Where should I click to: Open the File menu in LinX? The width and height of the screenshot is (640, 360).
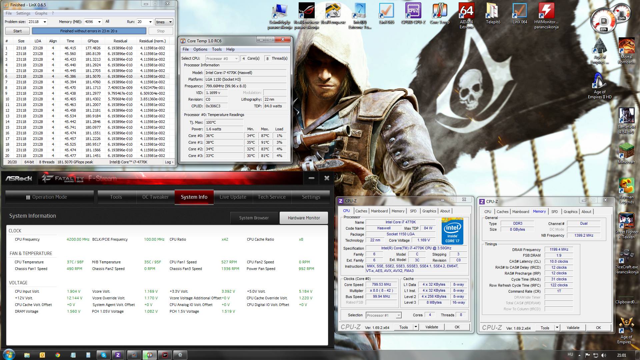(9, 13)
